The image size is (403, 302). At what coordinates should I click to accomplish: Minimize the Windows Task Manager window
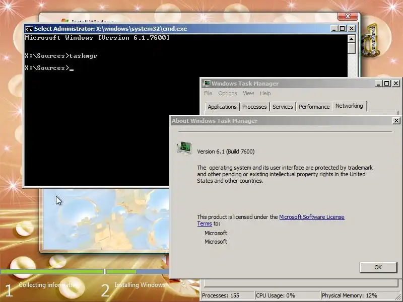click(378, 84)
